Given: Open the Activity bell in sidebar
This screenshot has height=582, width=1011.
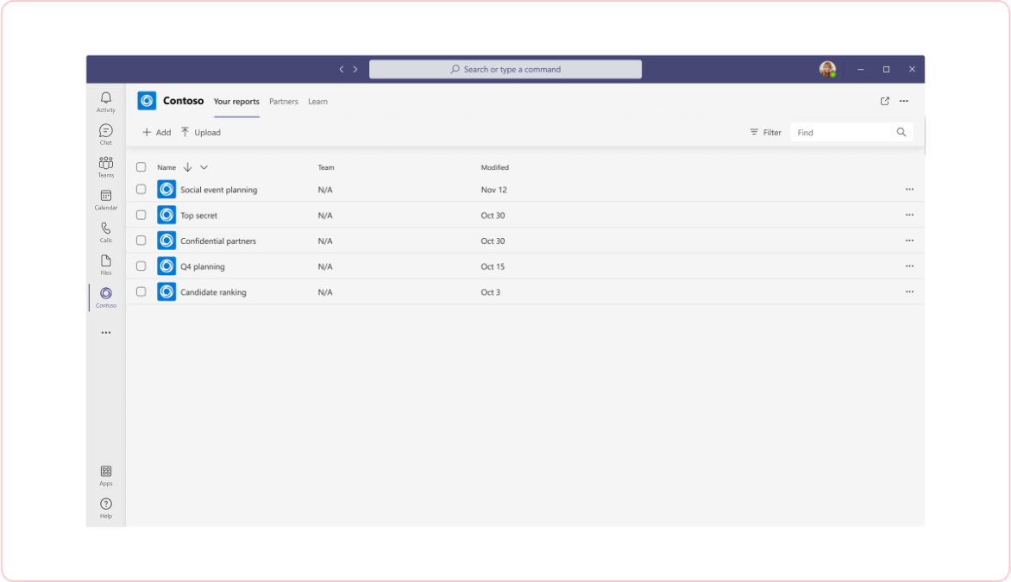Looking at the screenshot, I should point(106,102).
